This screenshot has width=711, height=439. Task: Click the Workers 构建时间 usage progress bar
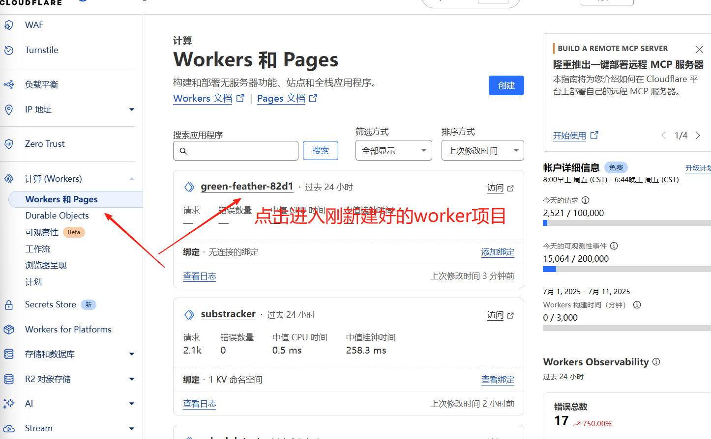coord(627,328)
